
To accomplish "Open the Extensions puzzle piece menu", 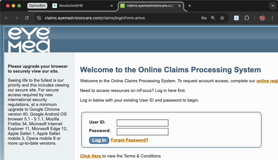I will click(247, 18).
